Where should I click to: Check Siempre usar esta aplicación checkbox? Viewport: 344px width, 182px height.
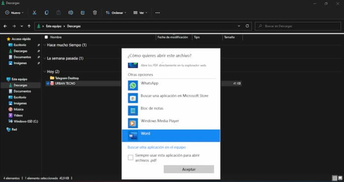[131, 157]
